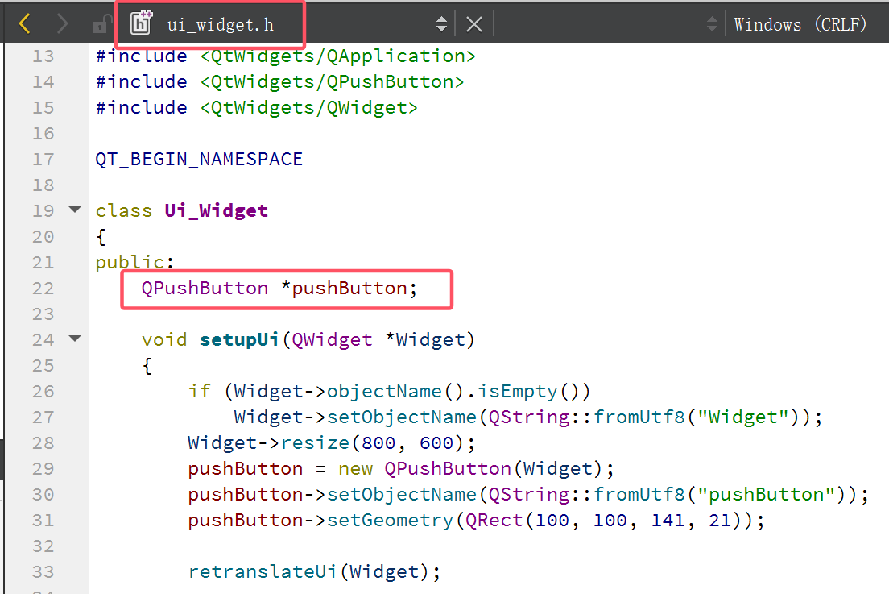Click the <QtWidgets/QWidget> include
889x594 pixels.
click(x=309, y=107)
